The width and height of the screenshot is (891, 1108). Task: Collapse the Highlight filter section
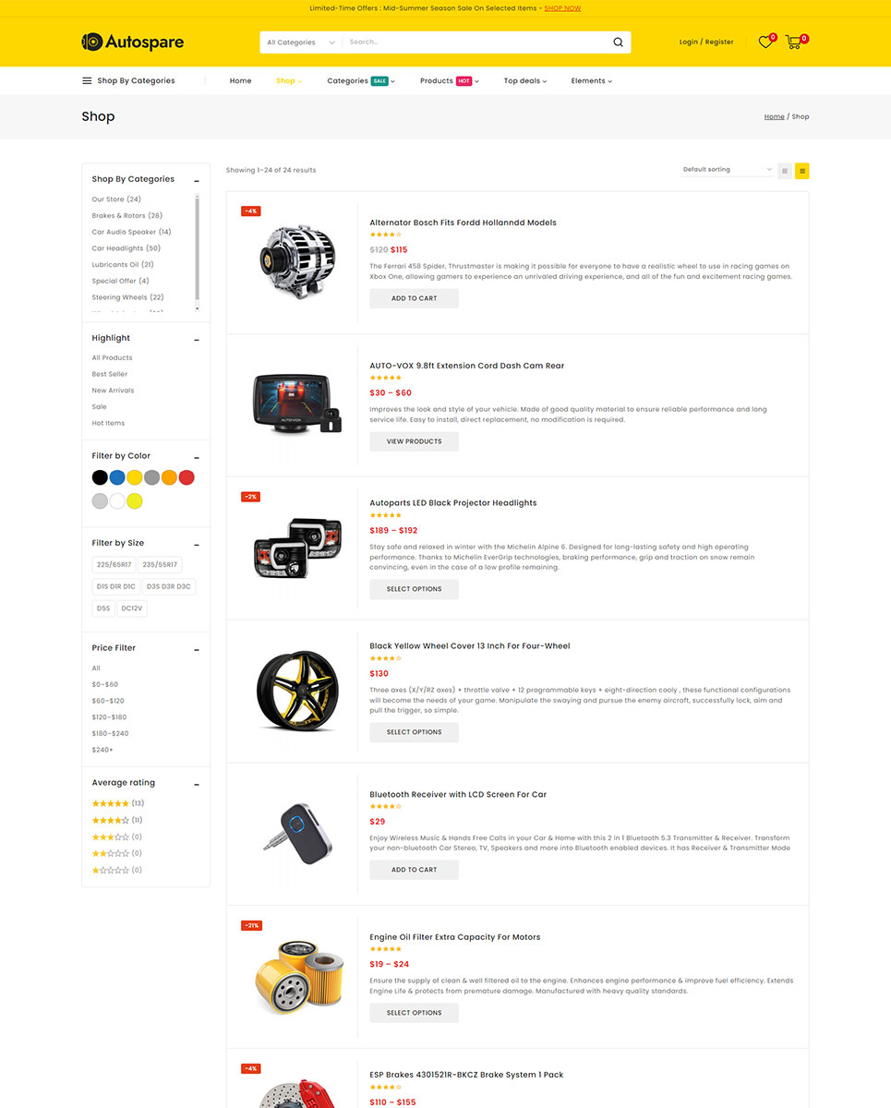pyautogui.click(x=197, y=339)
